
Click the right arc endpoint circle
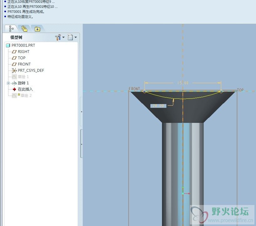[221, 92]
